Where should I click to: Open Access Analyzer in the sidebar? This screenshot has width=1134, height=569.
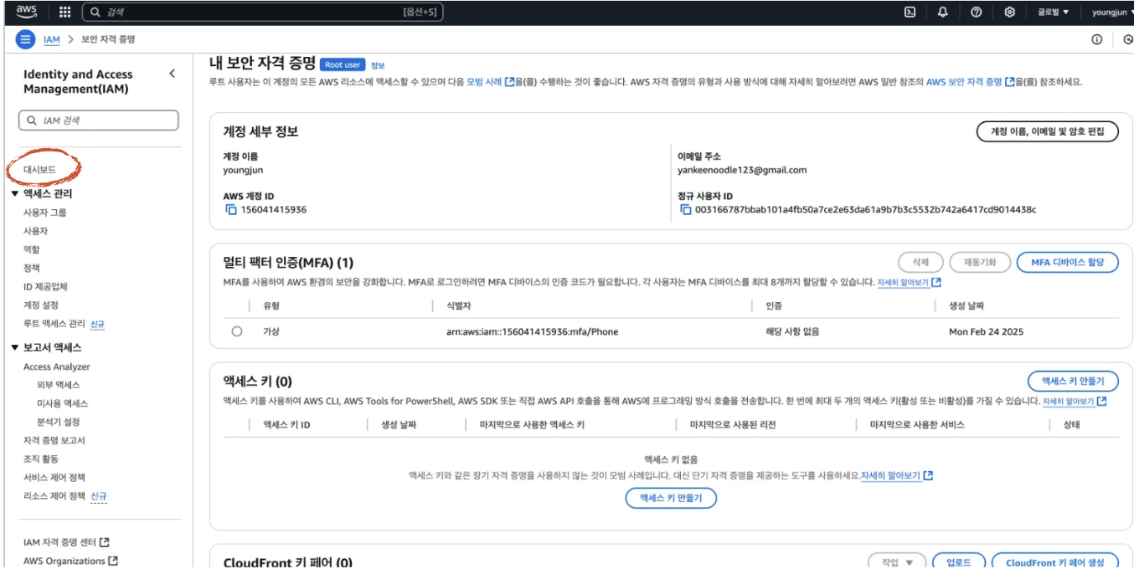tap(57, 367)
